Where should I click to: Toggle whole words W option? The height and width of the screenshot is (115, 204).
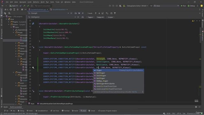(79, 13)
